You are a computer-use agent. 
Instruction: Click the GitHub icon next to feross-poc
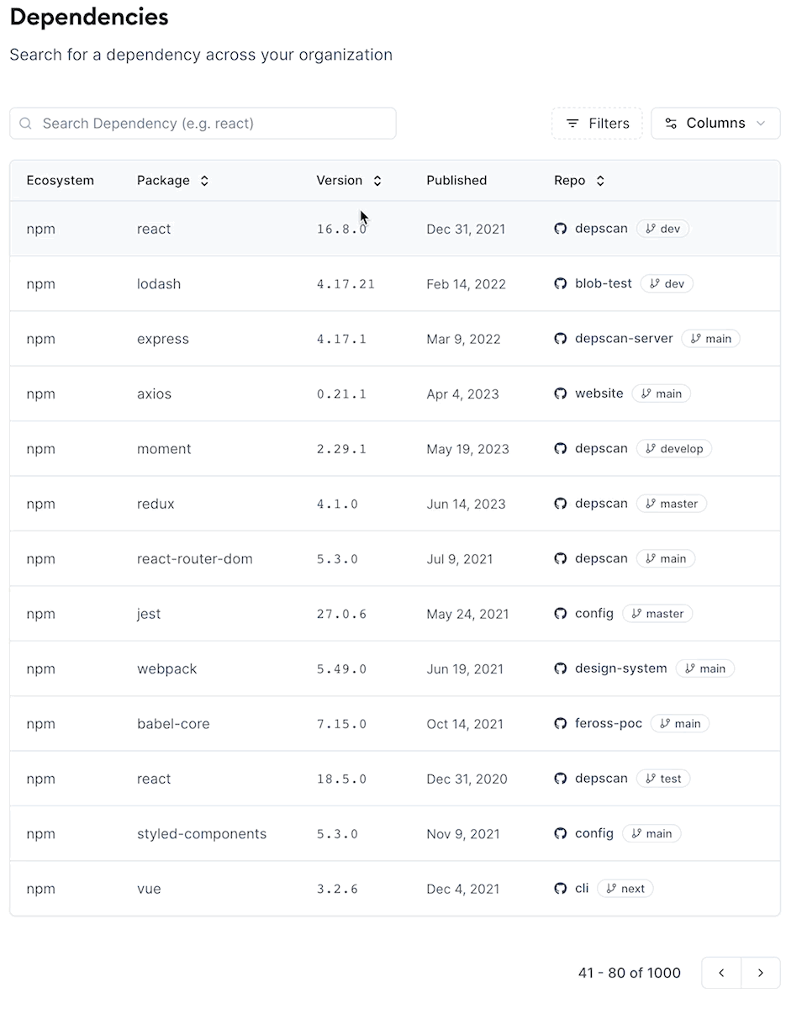[x=561, y=724]
